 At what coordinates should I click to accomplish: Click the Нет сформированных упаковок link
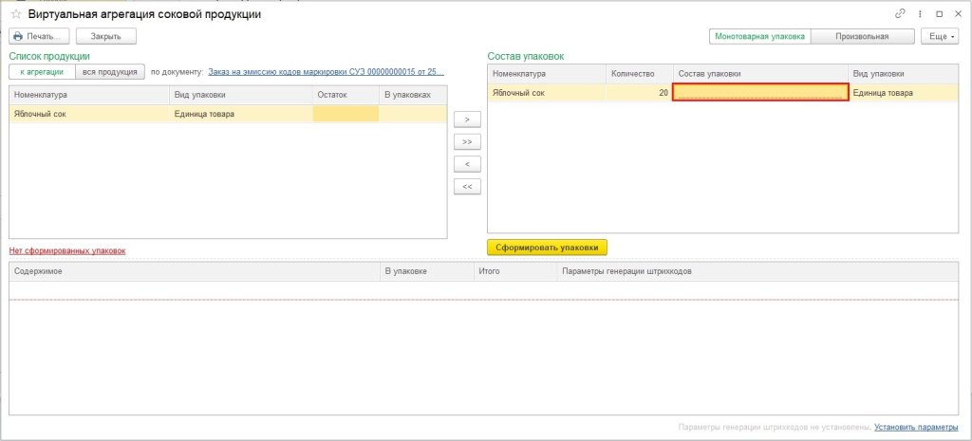click(66, 250)
